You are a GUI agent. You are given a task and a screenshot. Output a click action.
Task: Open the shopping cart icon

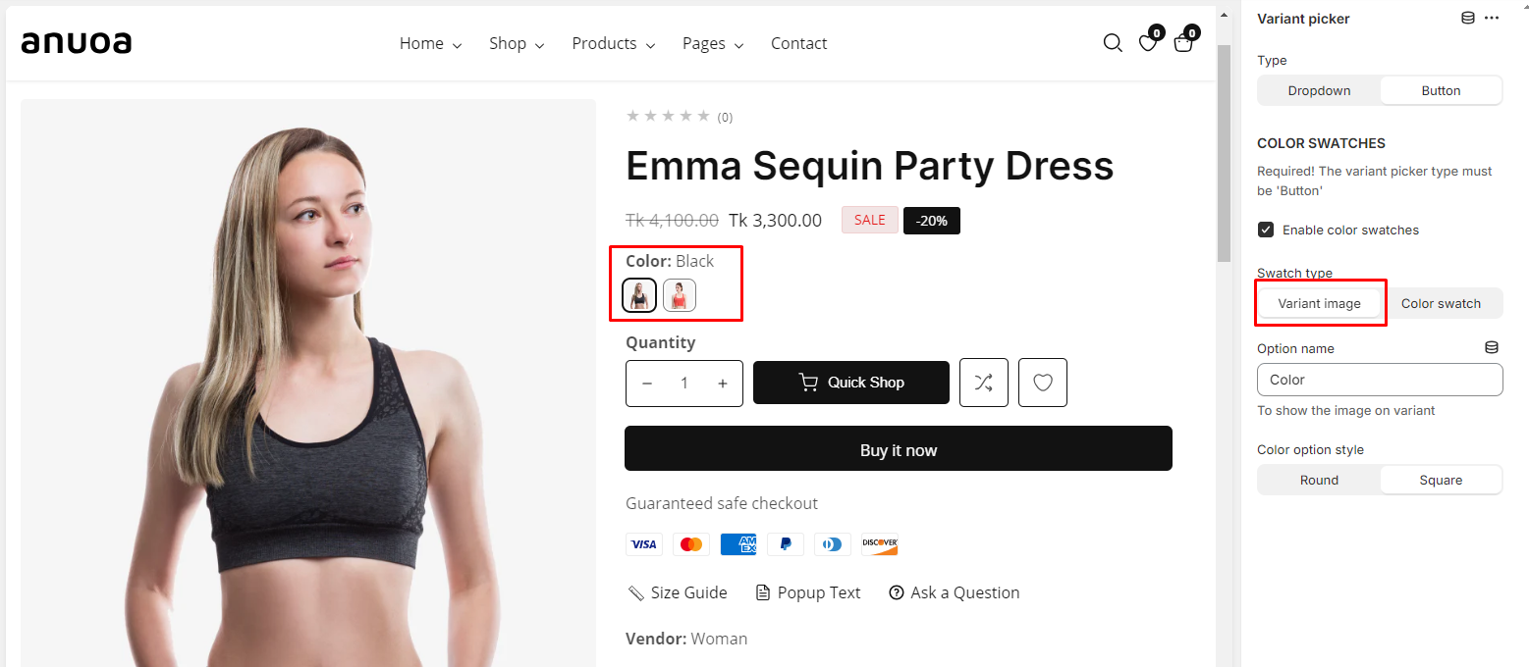1183,43
